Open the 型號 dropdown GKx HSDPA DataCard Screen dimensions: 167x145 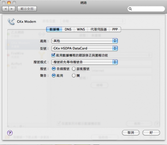[85, 48]
